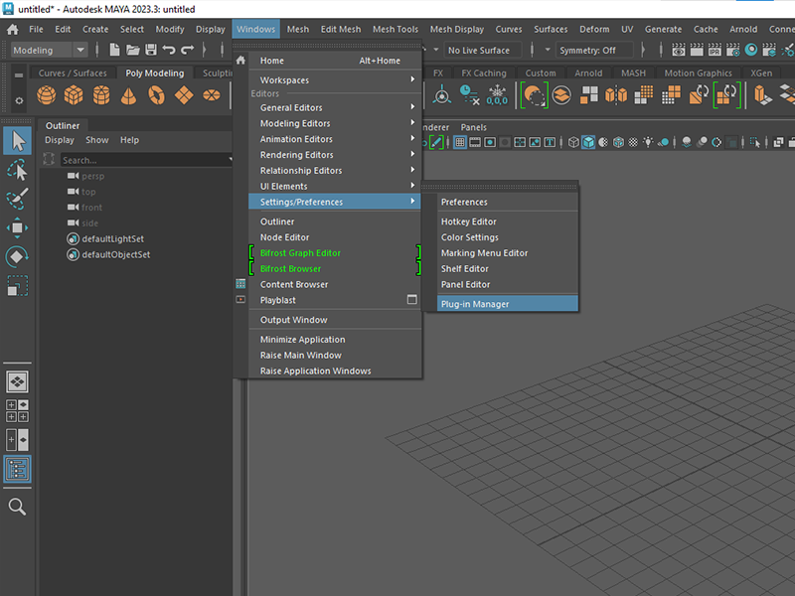Click the polygon sphere shelf icon
This screenshot has width=795, height=596.
[46, 94]
